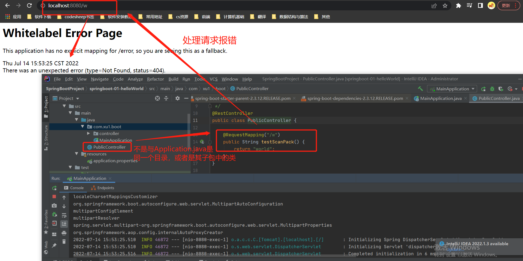This screenshot has height=261, width=523.
Task: Click the collapse all icon in Project panel
Action: coord(166,98)
